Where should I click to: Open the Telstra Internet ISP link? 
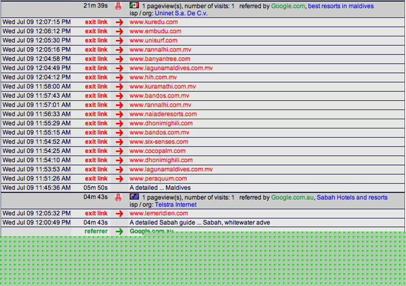tap(175, 204)
